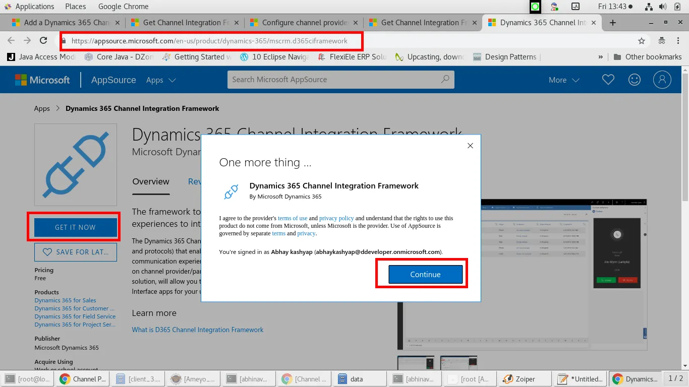
Task: Open the Places menu
Action: [x=76, y=7]
